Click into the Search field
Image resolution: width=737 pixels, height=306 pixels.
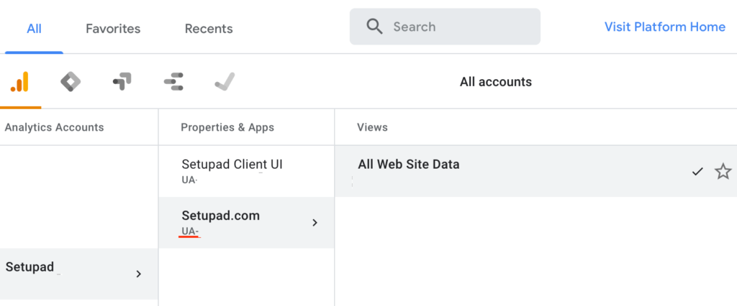pos(461,27)
